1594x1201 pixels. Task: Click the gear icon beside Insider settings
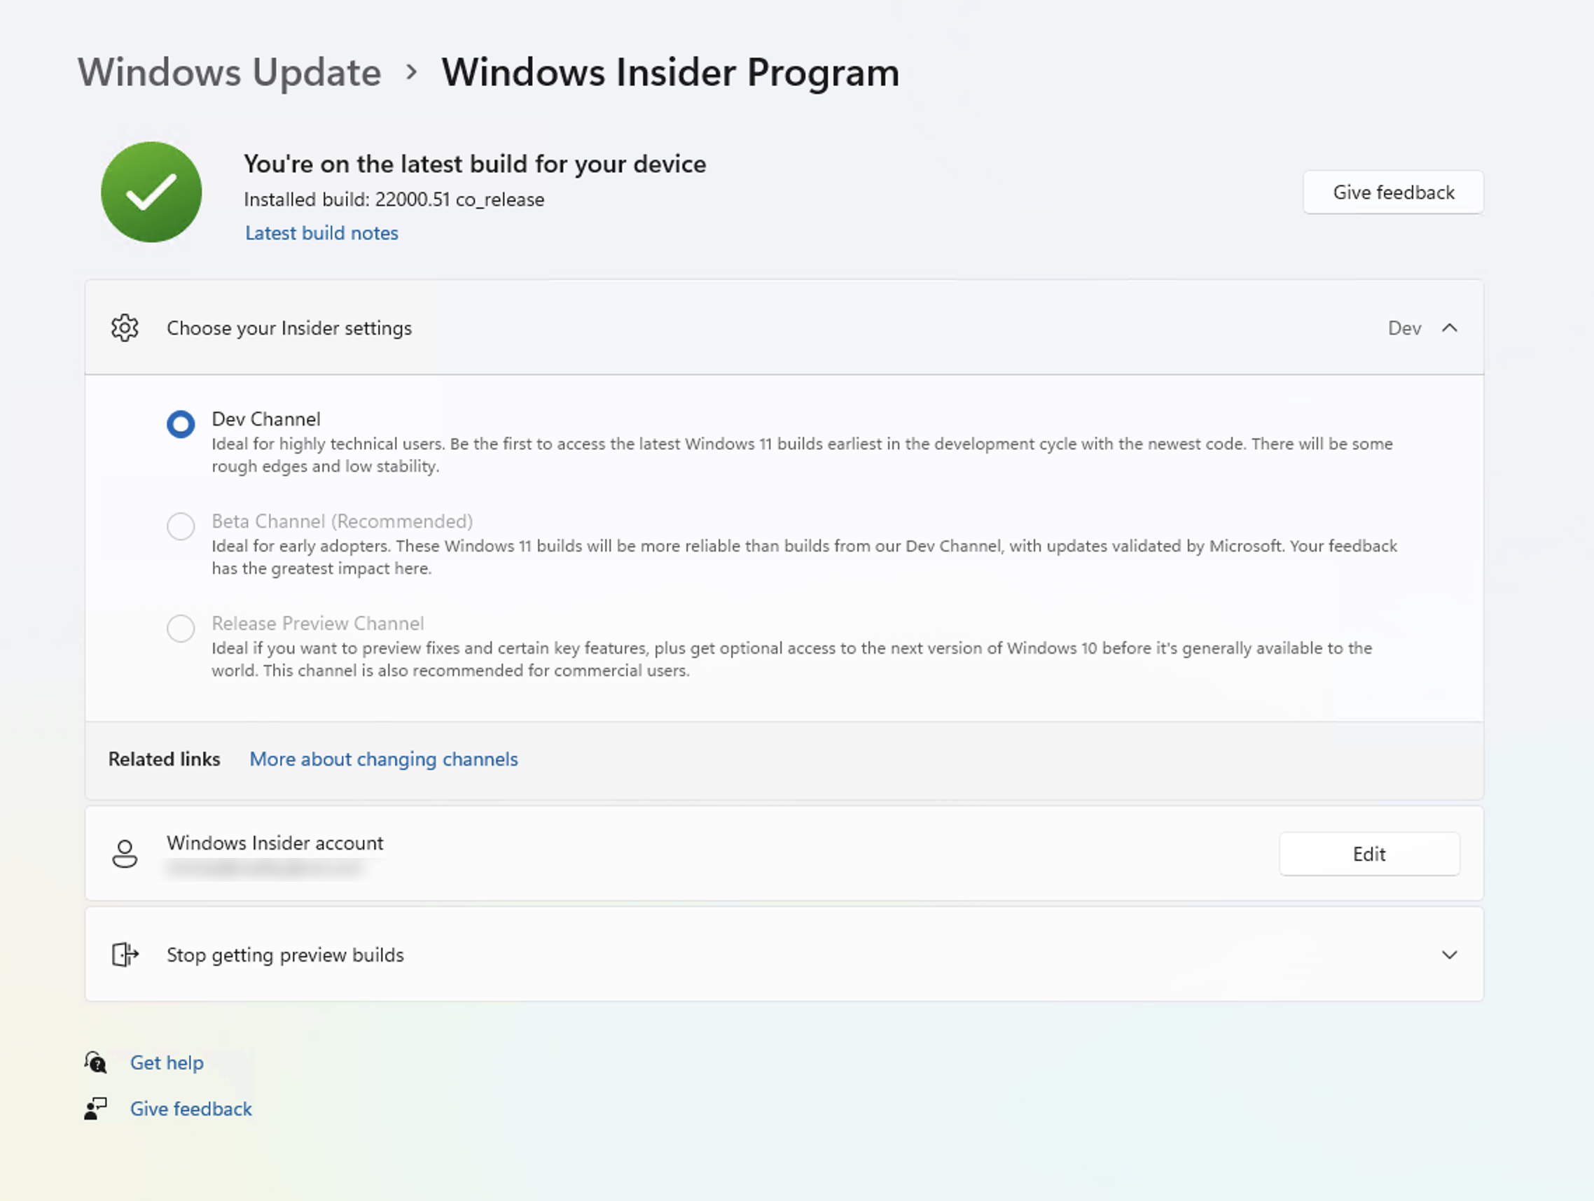click(125, 328)
